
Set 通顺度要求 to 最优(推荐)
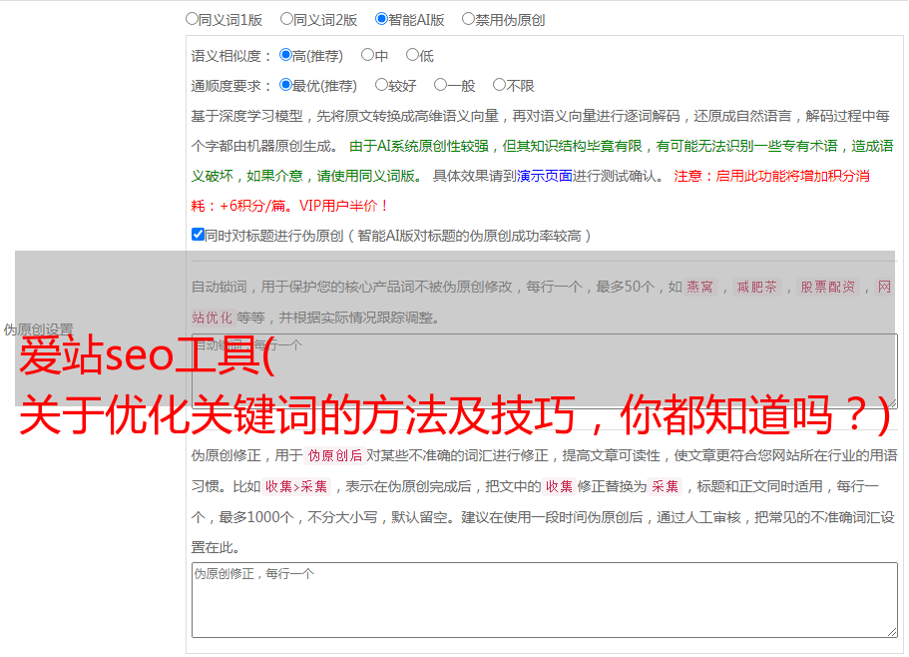(x=285, y=85)
